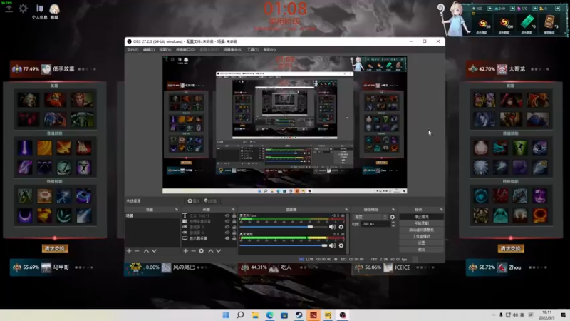
Task: Hide the 显示器采集 source via eye icon
Action: pos(227,238)
